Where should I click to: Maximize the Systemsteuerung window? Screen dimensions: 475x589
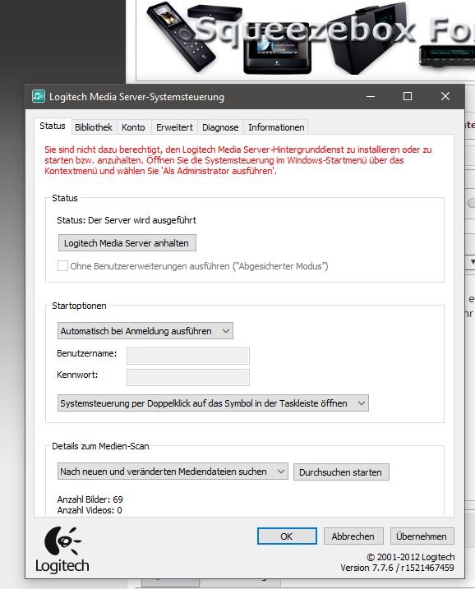coord(408,97)
